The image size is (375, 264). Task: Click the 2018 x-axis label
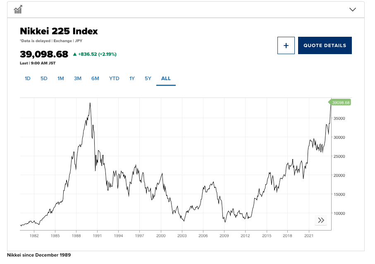[x=287, y=236]
